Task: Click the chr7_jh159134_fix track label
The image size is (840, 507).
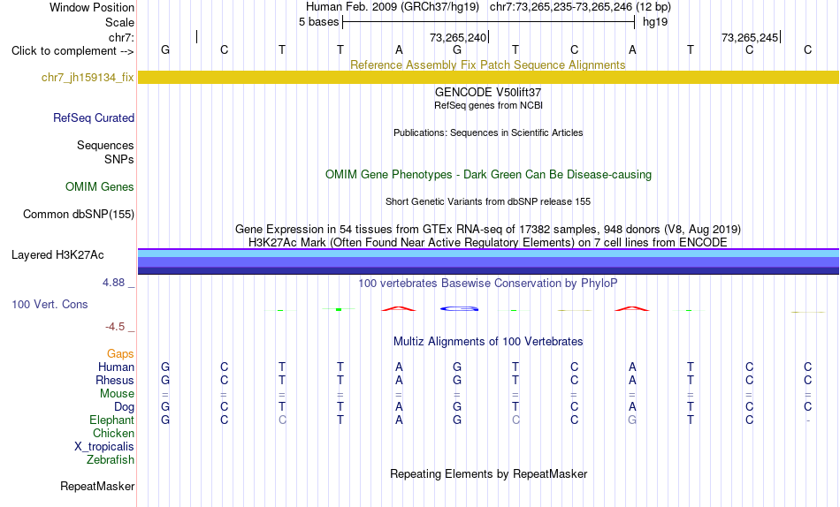Action: 88,77
